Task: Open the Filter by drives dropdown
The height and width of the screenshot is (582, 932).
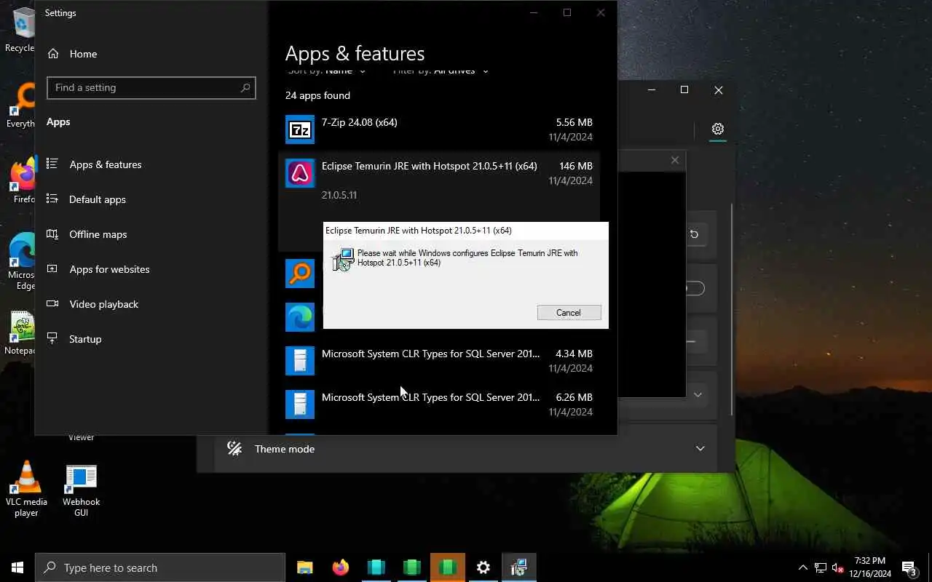Action: (x=441, y=71)
